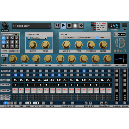
Task: Click the NOTE/PARAM switch
Action: click(4, 60)
